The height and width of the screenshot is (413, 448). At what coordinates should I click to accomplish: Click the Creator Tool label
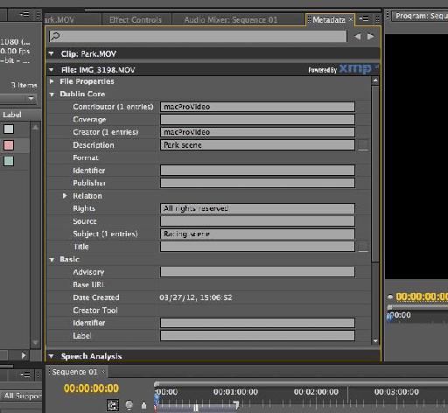tap(95, 311)
